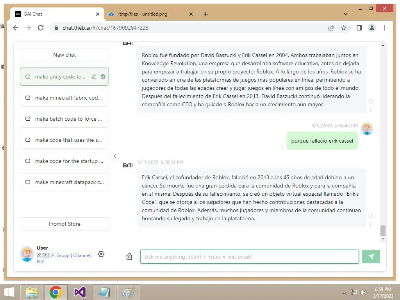Image resolution: width=400 pixels, height=300 pixels.
Task: Start a conversation with the New chat button
Action: pos(64,55)
